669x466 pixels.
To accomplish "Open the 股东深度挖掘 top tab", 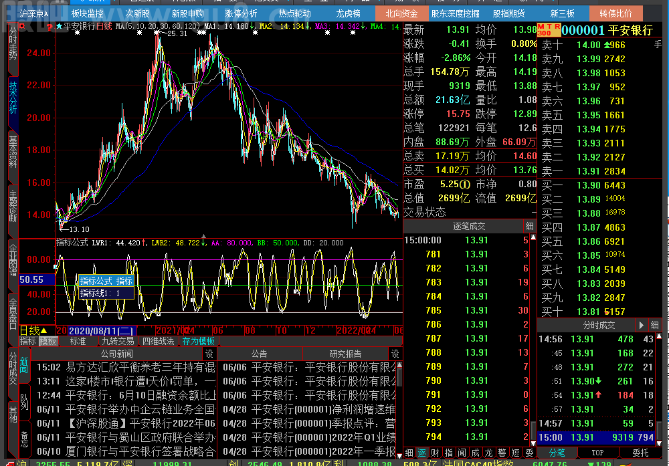I will tap(455, 13).
